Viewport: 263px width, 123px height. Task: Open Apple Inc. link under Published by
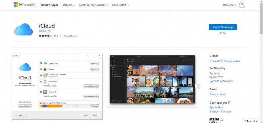point(215,73)
